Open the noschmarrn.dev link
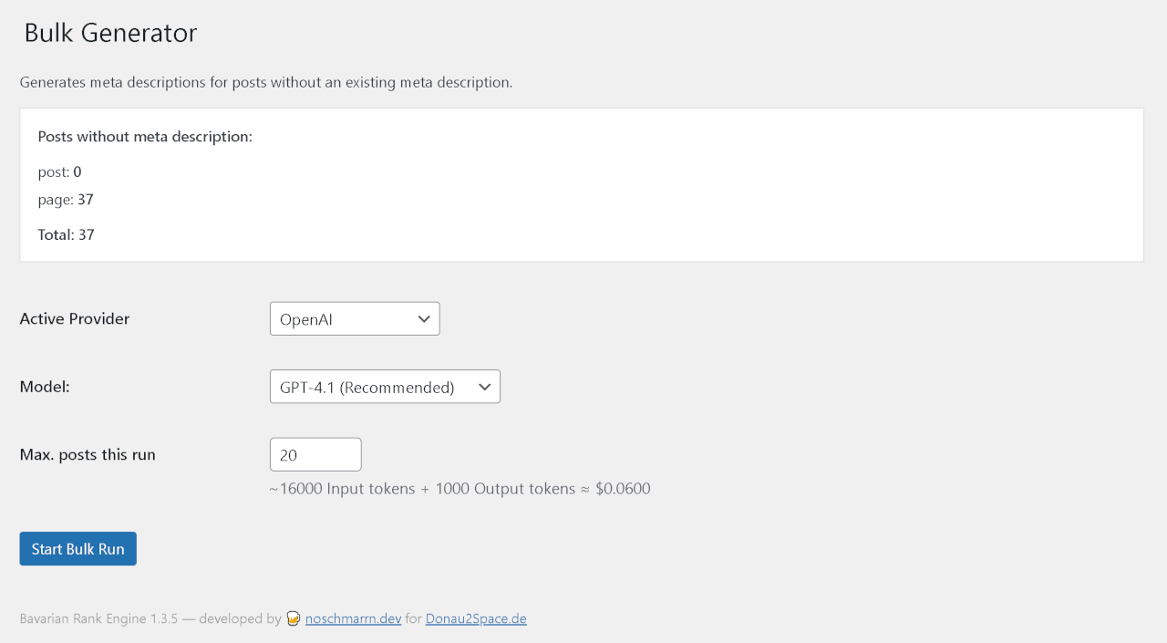This screenshot has height=643, width=1167. (x=353, y=618)
